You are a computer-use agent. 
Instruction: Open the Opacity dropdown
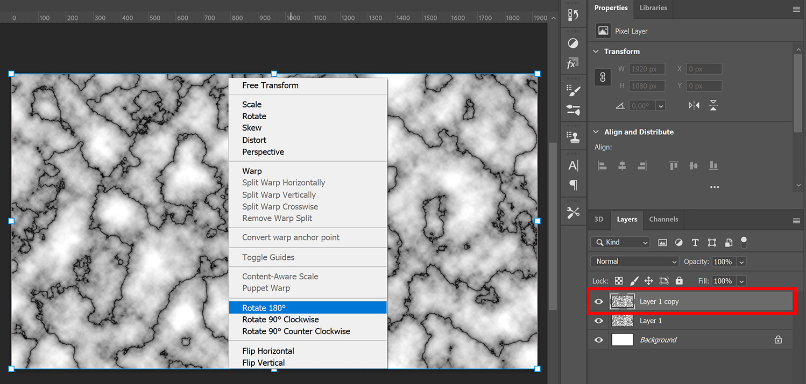[x=741, y=262]
